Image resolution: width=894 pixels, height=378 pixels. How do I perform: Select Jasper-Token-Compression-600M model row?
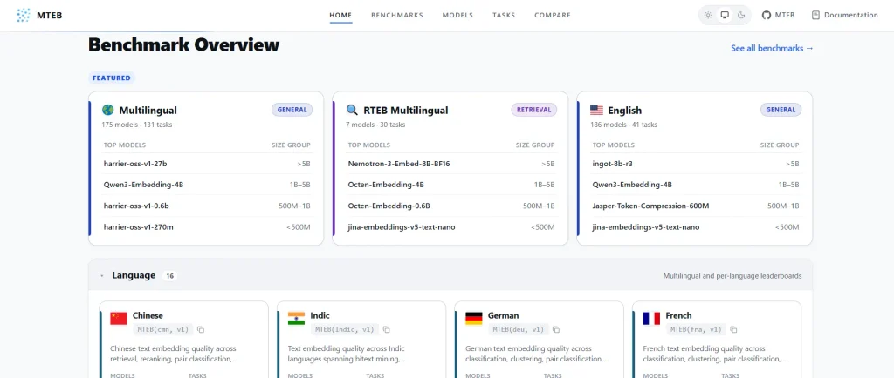696,206
